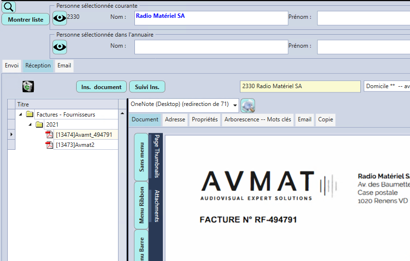Click the yellow 2330 Radio Matériel SA field

coord(300,86)
